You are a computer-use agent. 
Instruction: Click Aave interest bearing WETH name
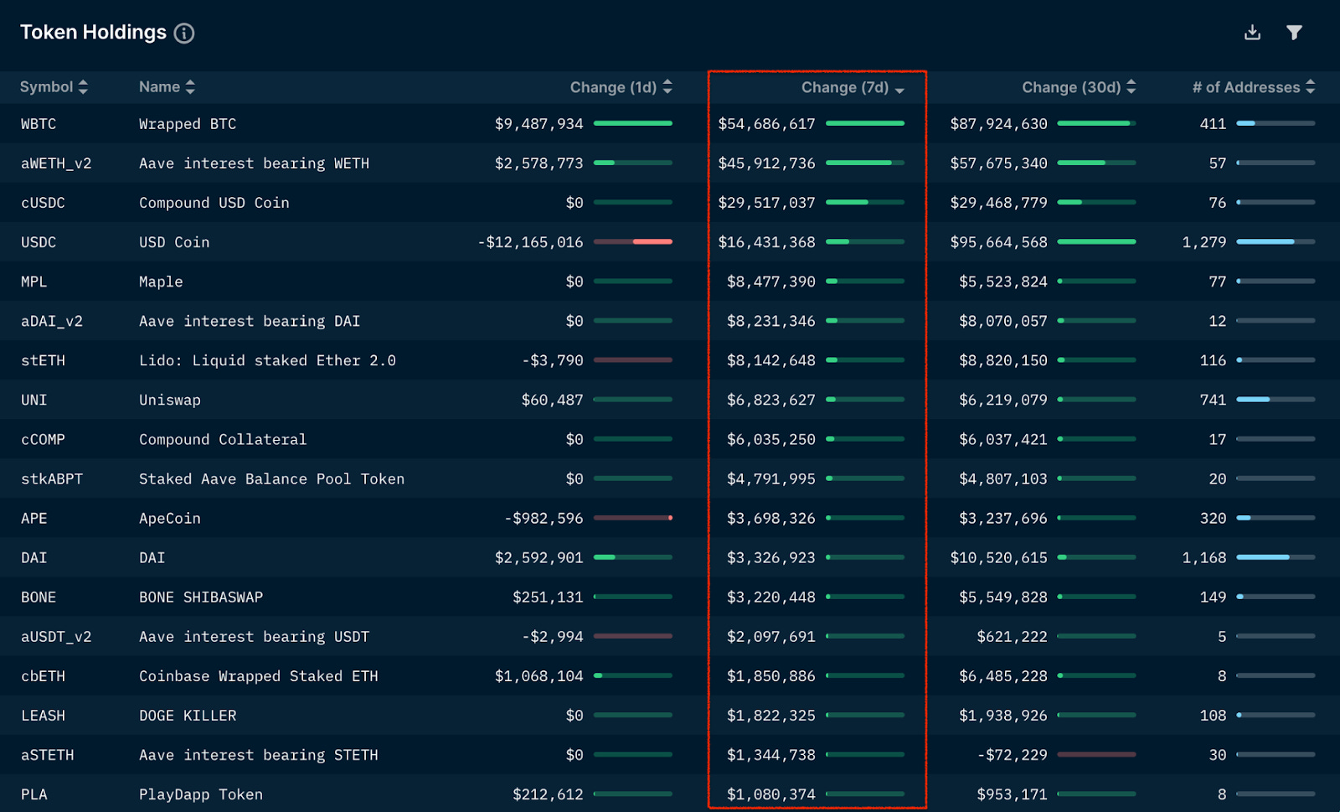coord(254,163)
